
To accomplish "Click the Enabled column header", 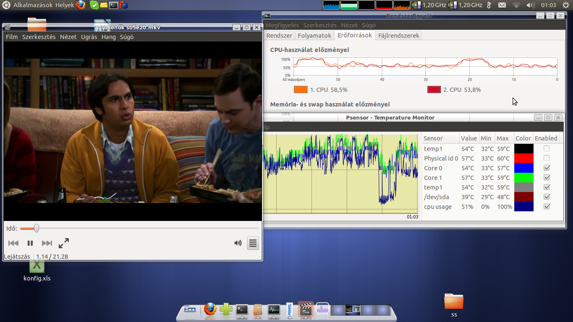I will pos(546,138).
